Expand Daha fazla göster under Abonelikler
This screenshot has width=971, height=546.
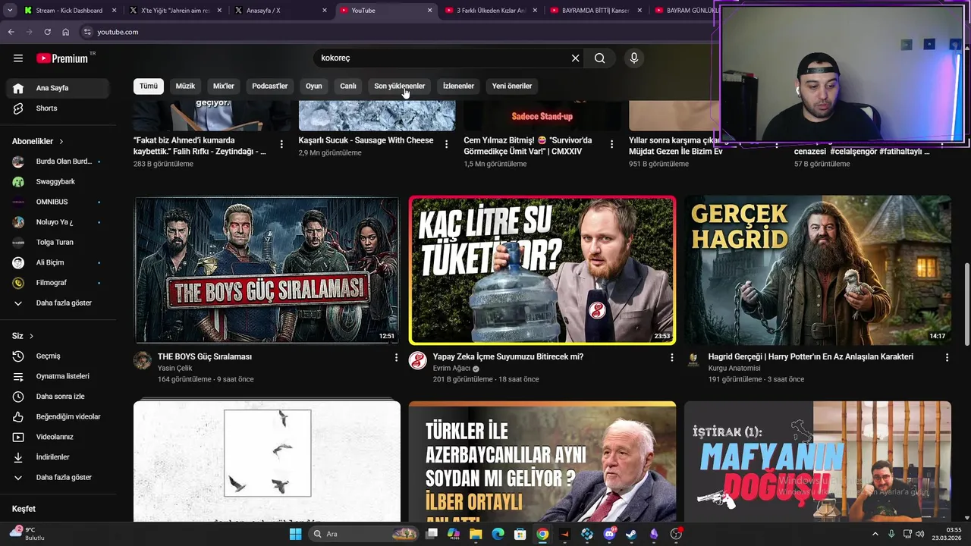tap(58, 303)
